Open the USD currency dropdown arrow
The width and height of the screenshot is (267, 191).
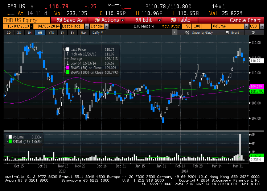pyautogui.click(x=262, y=26)
